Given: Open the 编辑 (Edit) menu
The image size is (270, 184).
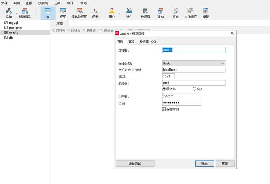Looking at the screenshot, I should 17,3.
